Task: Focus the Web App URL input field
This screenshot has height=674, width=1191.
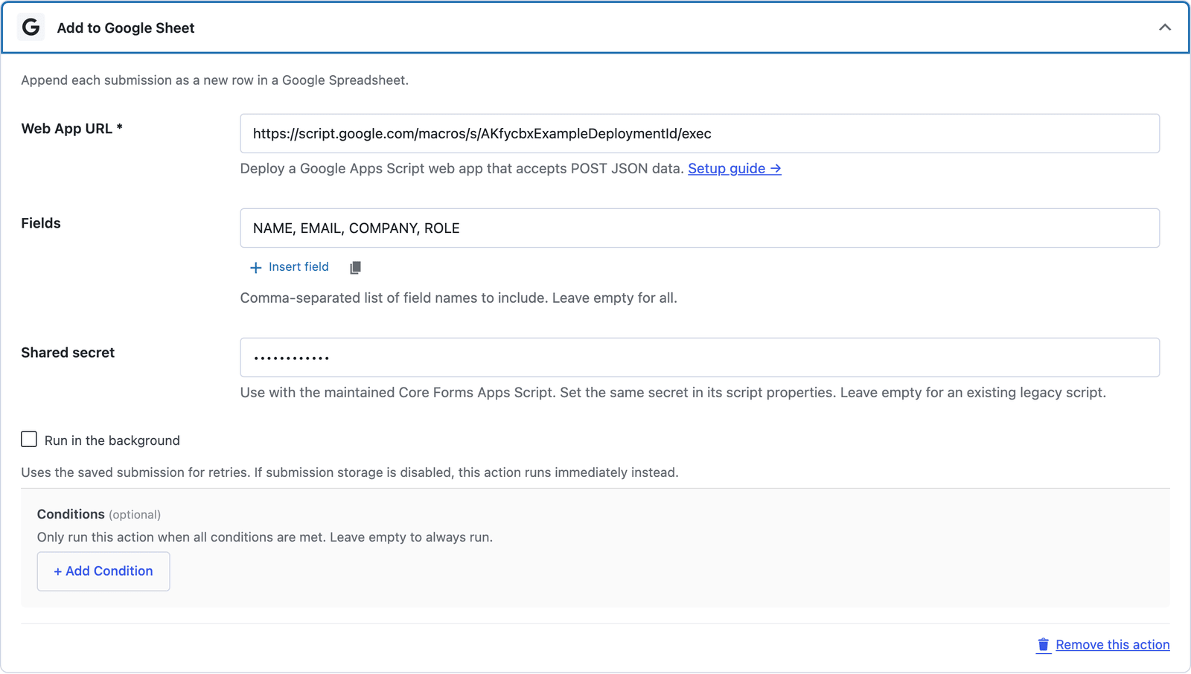Action: [x=700, y=134]
